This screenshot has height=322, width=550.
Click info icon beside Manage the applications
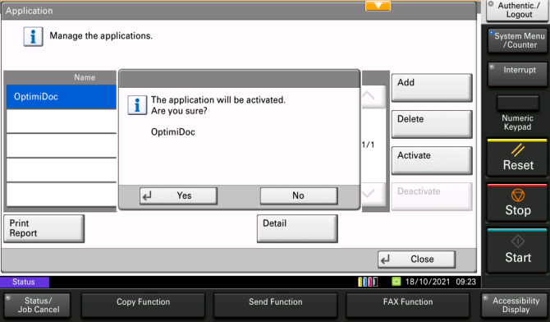(34, 36)
